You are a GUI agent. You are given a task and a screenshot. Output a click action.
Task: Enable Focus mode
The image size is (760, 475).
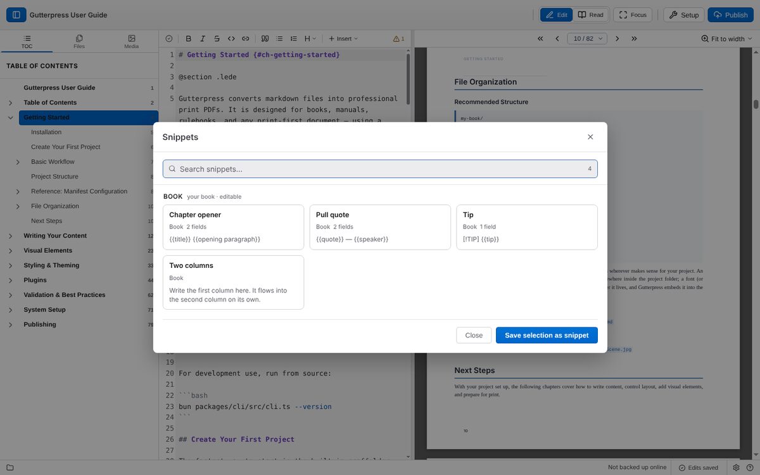pyautogui.click(x=633, y=15)
